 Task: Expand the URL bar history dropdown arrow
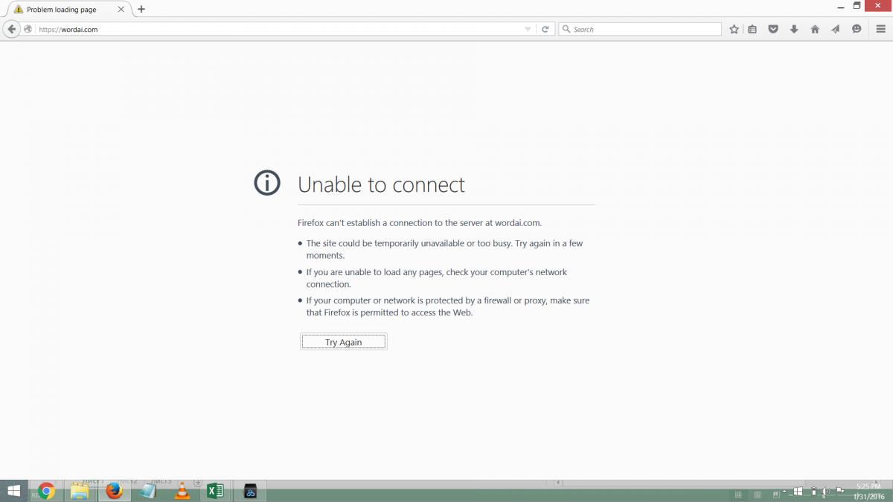pos(528,29)
